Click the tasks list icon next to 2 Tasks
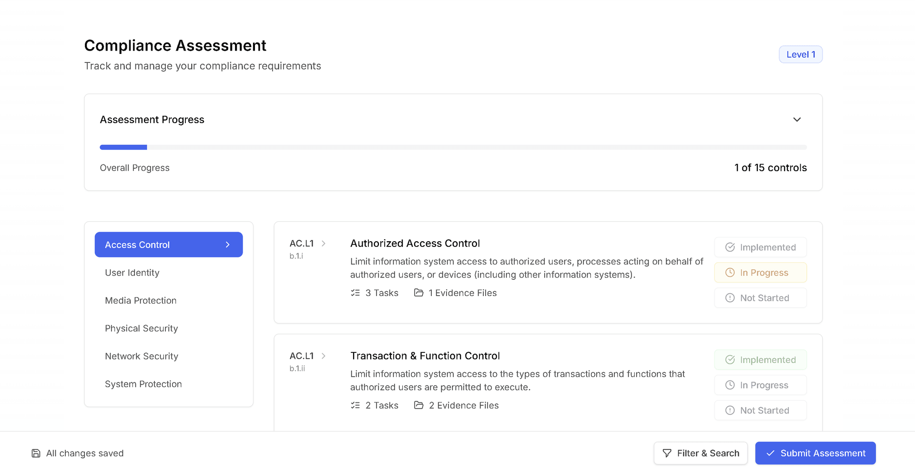The width and height of the screenshot is (915, 472). pyautogui.click(x=355, y=405)
